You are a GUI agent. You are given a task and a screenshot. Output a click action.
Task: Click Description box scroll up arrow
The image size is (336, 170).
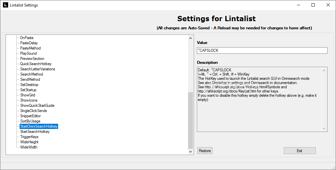[x=324, y=70]
